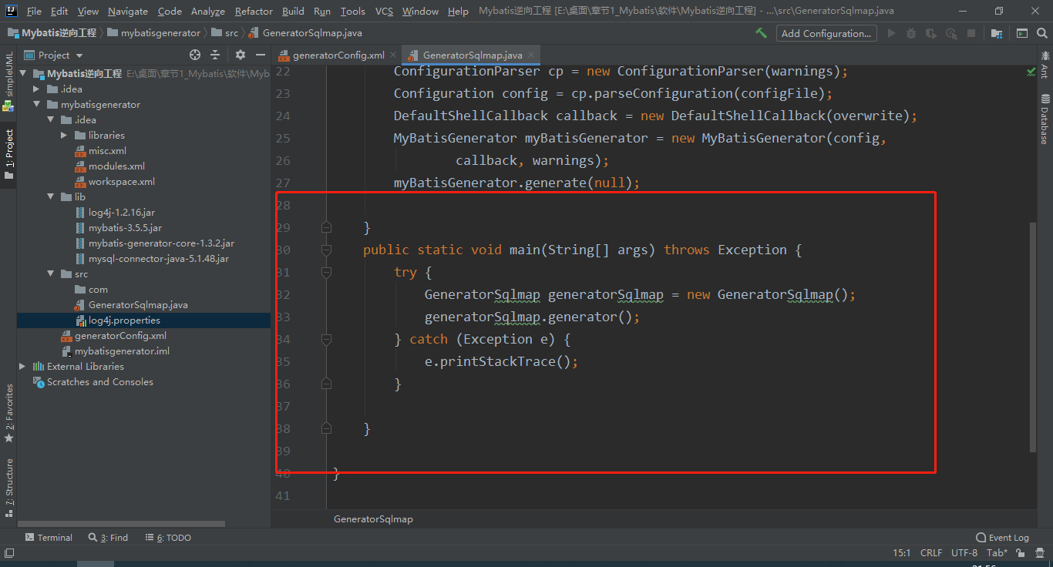Open the 6: TODO tool window

click(x=168, y=538)
